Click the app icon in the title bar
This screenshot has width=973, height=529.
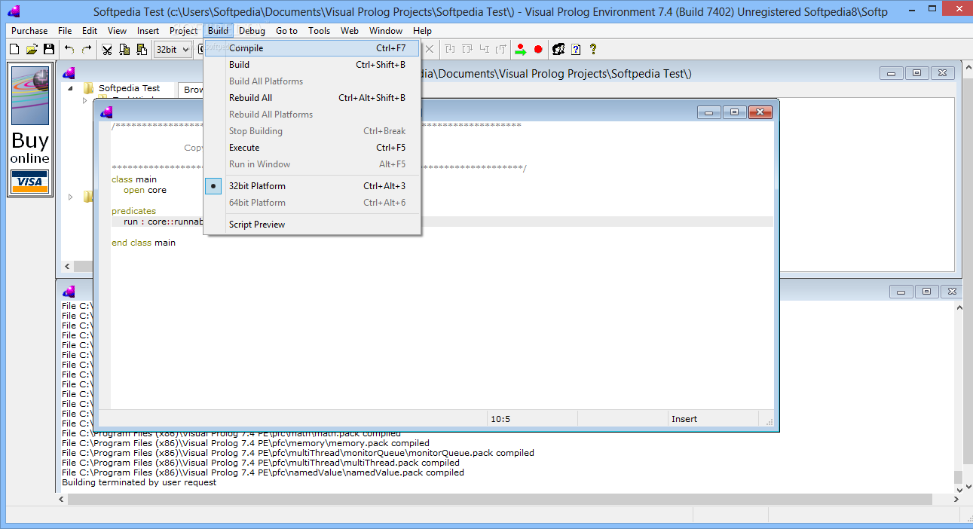(x=13, y=11)
